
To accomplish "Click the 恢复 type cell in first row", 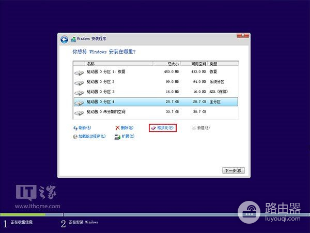I will coord(213,72).
